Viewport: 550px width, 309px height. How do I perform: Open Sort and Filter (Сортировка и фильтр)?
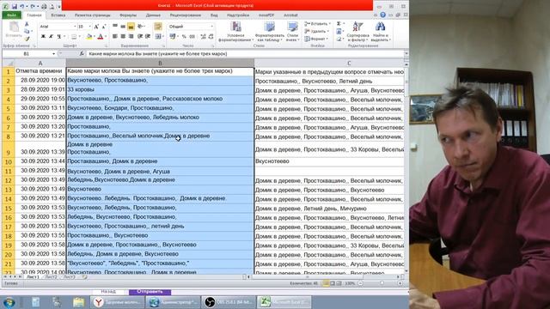[x=357, y=32]
